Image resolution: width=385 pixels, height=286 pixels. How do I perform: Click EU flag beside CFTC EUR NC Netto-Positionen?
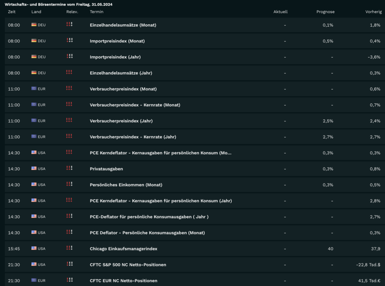coord(34,280)
